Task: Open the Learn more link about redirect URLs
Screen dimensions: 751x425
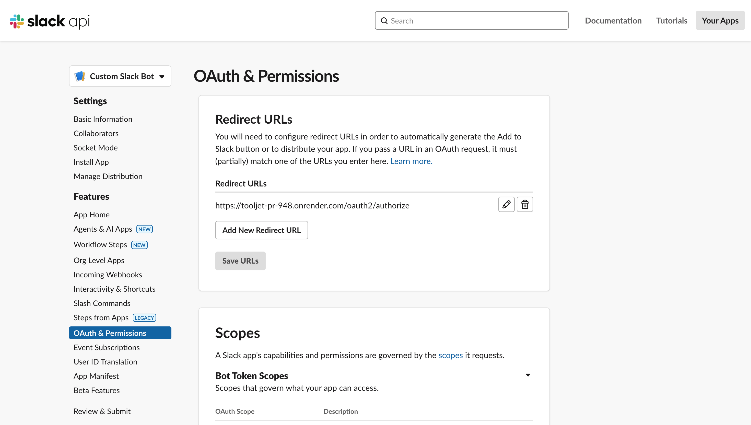Action: pos(411,161)
